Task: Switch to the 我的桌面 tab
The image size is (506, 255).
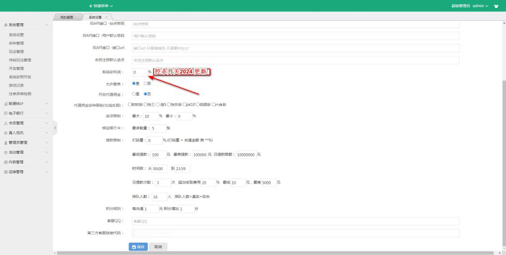Action: [67, 17]
